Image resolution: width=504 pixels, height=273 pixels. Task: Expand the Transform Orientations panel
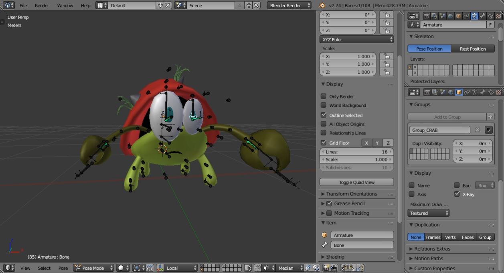click(351, 194)
